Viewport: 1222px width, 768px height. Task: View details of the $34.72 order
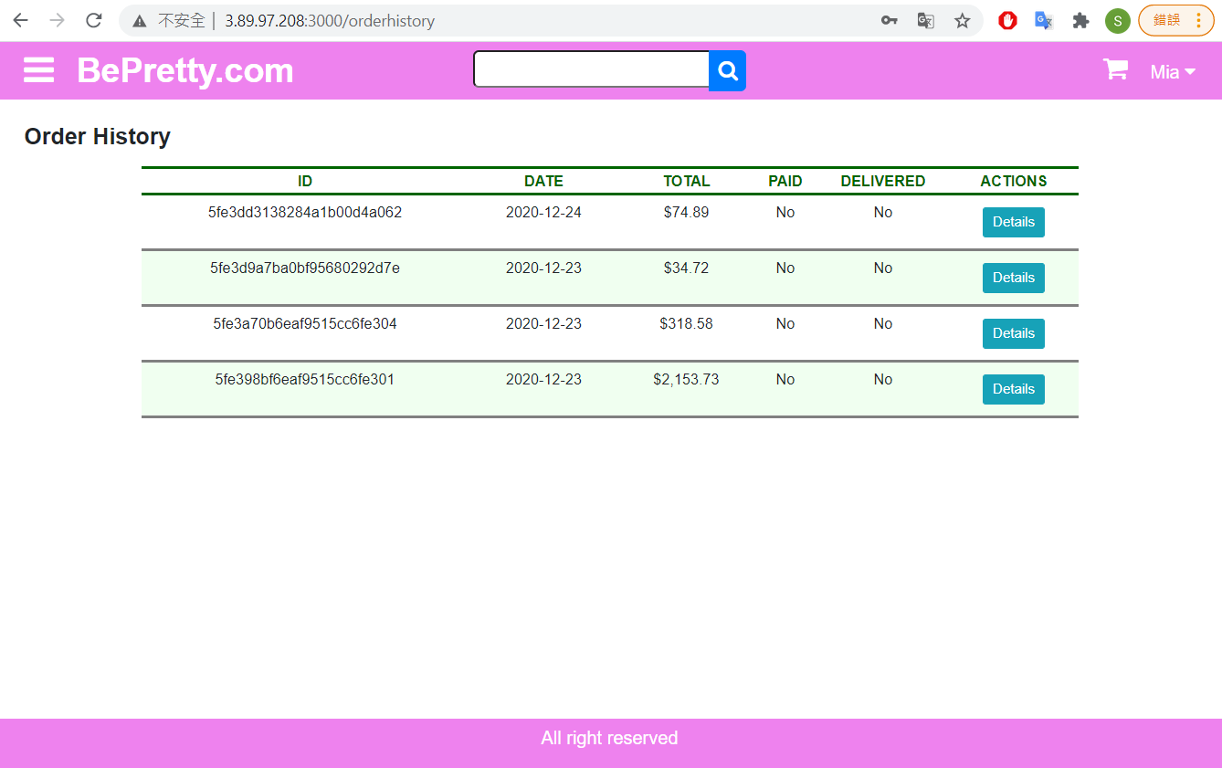[1013, 278]
